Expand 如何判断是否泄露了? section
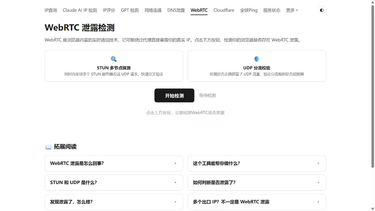The image size is (375, 211). click(x=257, y=183)
